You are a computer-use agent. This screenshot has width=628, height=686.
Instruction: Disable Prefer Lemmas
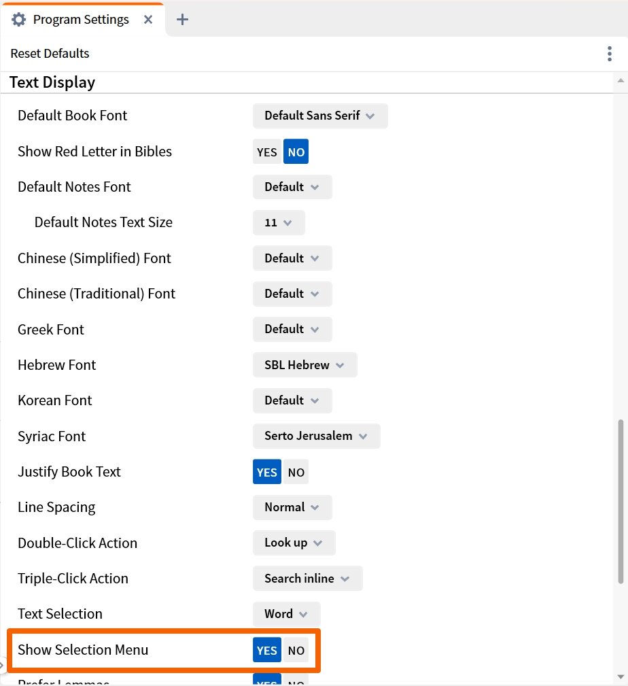(296, 682)
